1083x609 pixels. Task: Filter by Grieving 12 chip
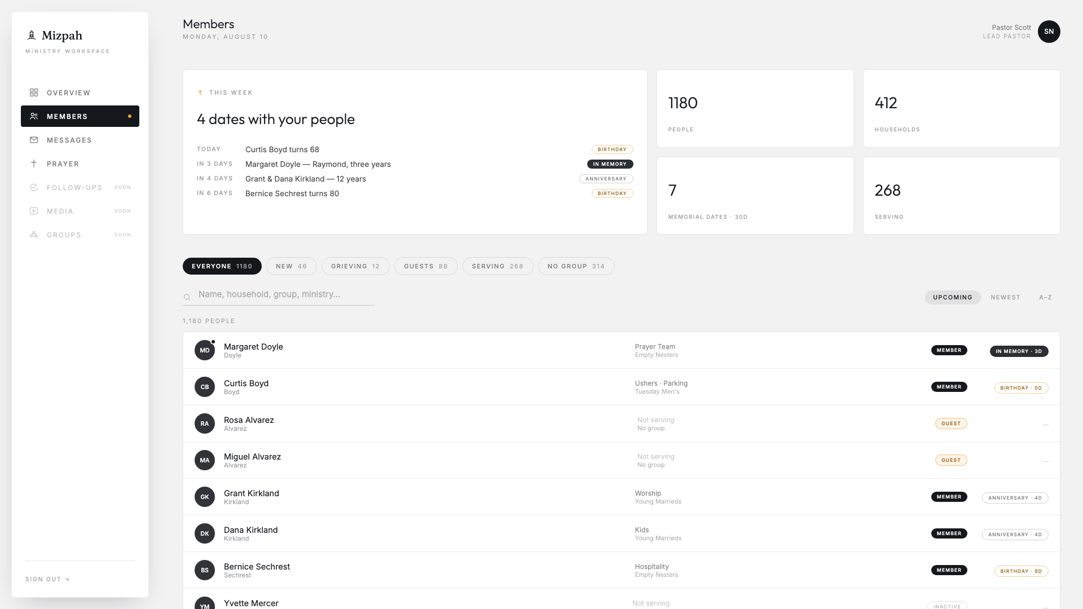355,266
